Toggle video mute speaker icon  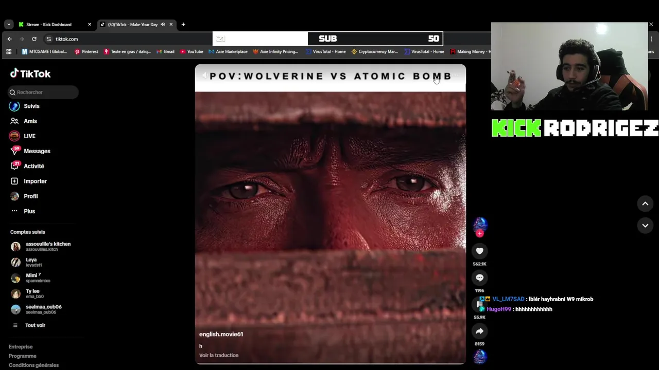(204, 76)
